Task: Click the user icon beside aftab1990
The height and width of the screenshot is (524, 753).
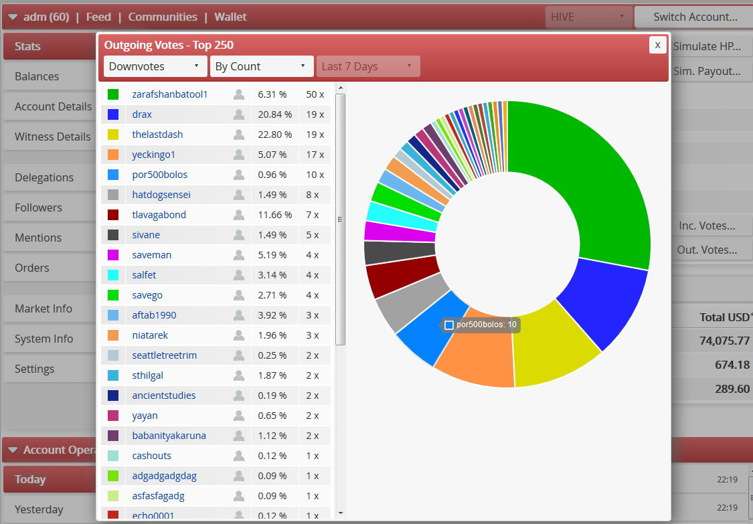Action: point(239,316)
